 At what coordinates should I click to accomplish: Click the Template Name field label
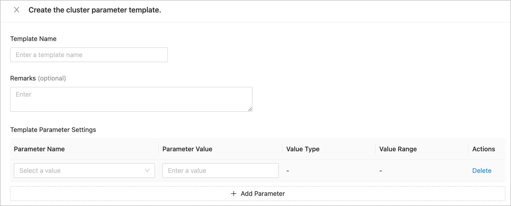pyautogui.click(x=33, y=39)
